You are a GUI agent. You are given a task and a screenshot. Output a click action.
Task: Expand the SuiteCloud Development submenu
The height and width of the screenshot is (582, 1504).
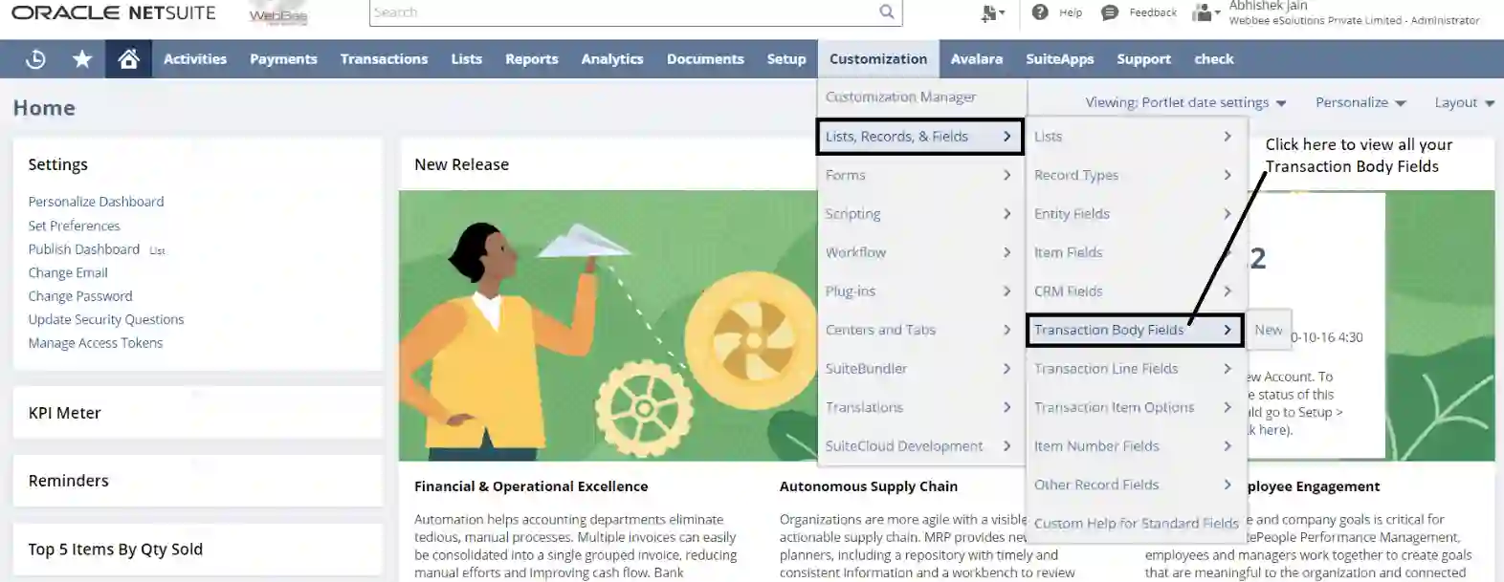921,446
